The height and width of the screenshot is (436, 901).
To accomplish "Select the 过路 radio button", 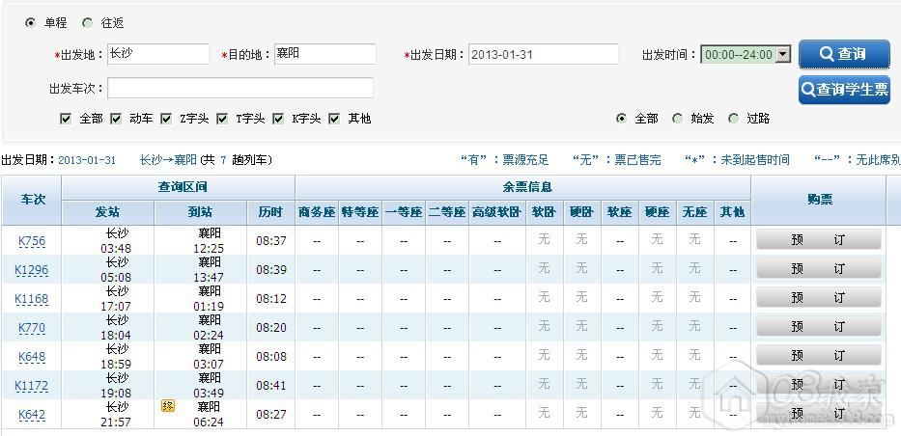I will pyautogui.click(x=733, y=119).
